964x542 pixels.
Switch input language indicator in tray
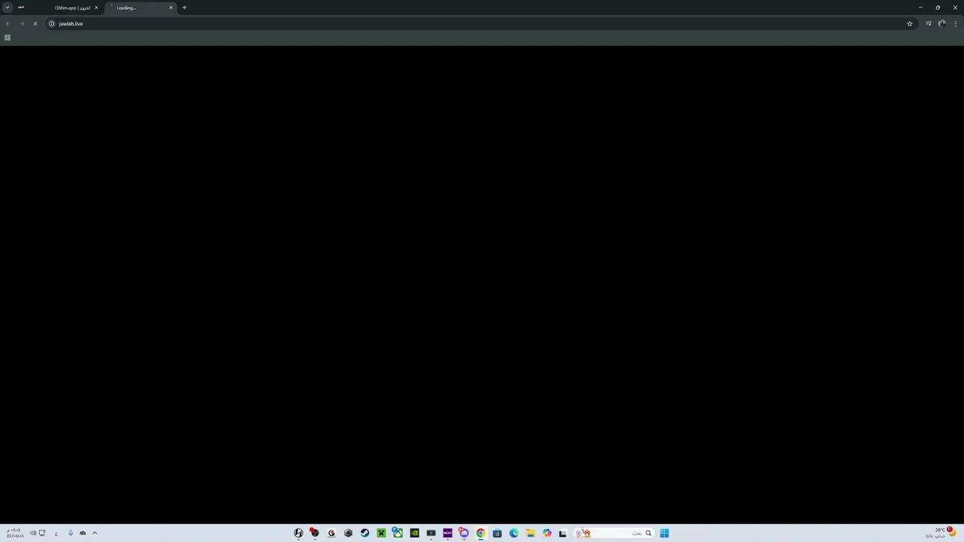[x=56, y=533]
